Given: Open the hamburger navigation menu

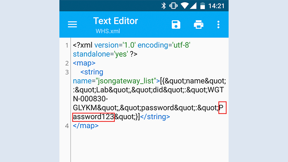Looking at the screenshot, I should (73, 24).
